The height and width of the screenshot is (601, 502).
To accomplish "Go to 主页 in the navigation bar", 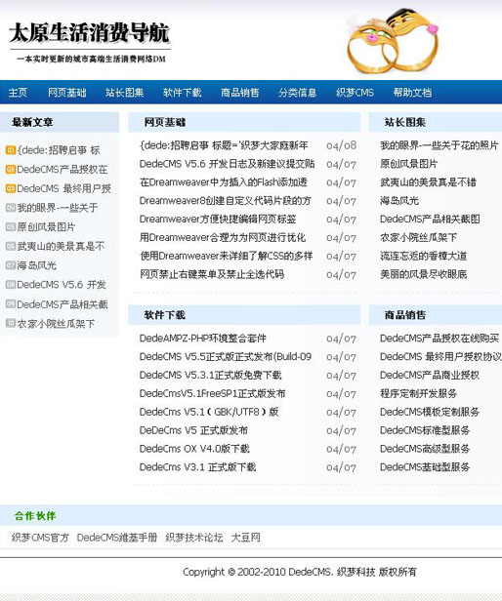I will (18, 93).
